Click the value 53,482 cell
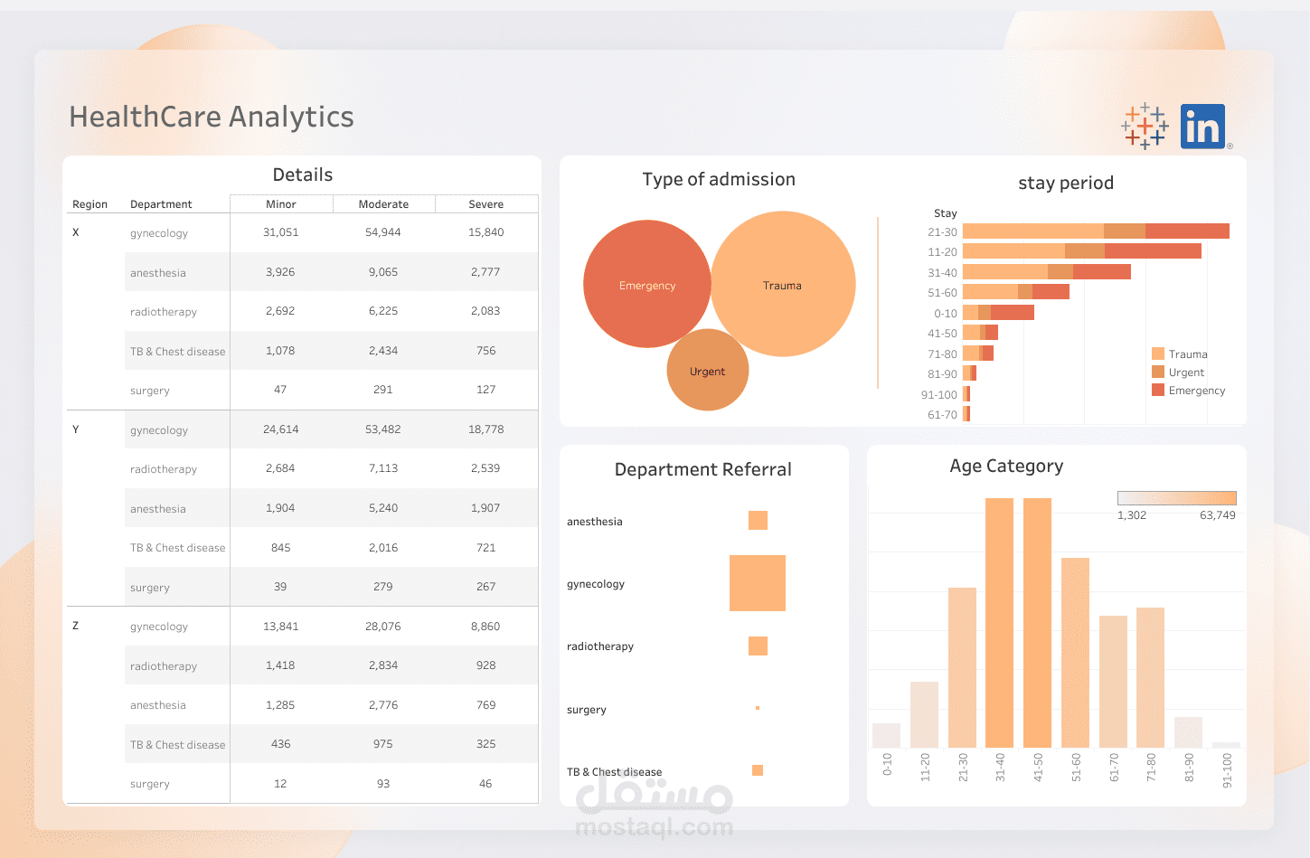The width and height of the screenshot is (1310, 858). (383, 429)
